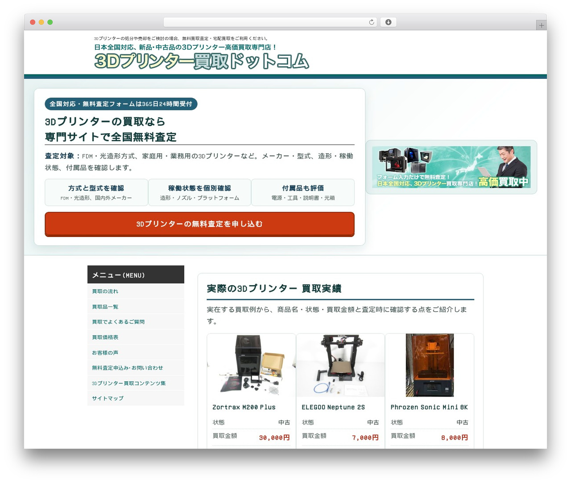The height and width of the screenshot is (483, 571).
Task: Click the 7,000円 purchase price
Action: pos(365,438)
